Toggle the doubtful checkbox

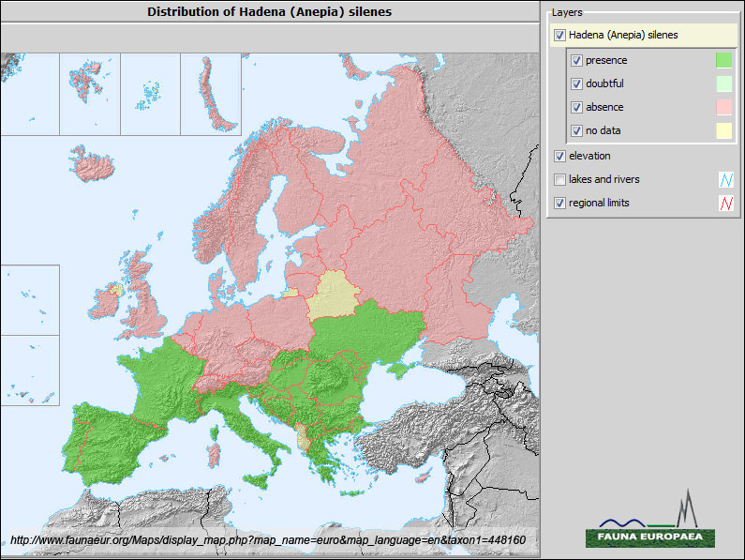[x=577, y=84]
